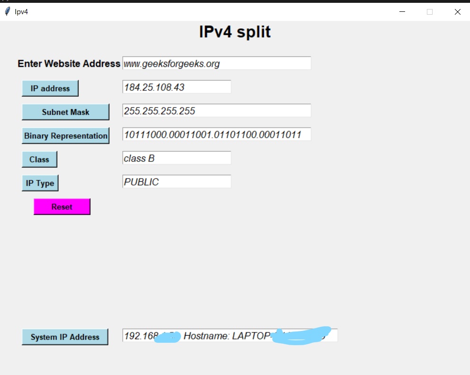Select the binary representation output field

217,134
